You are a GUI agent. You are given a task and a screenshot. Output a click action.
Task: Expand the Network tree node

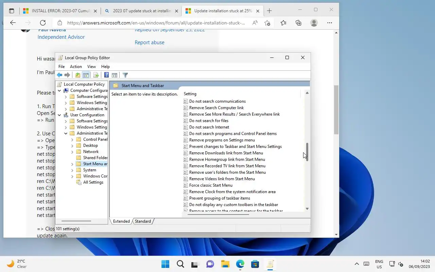click(72, 152)
